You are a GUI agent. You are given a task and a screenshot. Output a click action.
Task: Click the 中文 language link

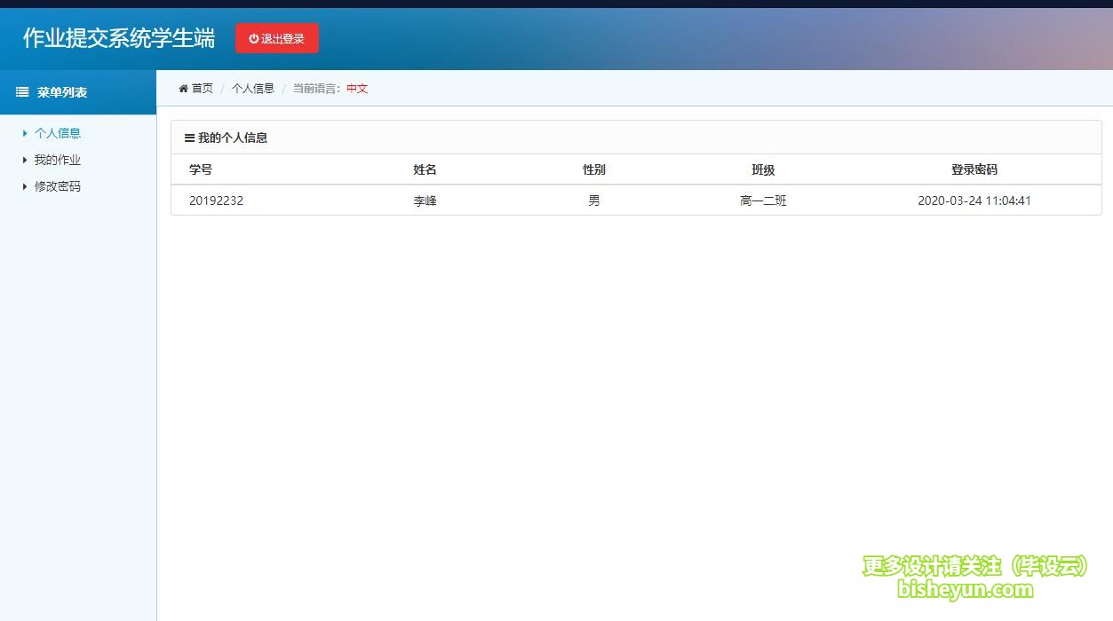pos(357,89)
